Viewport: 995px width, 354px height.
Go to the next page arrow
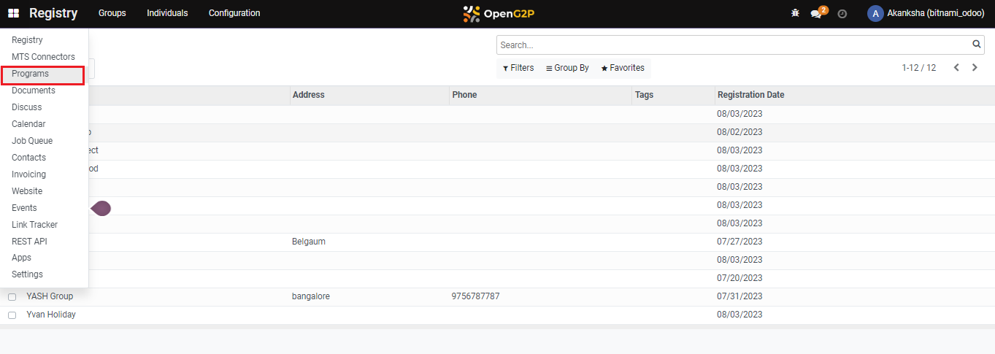975,68
